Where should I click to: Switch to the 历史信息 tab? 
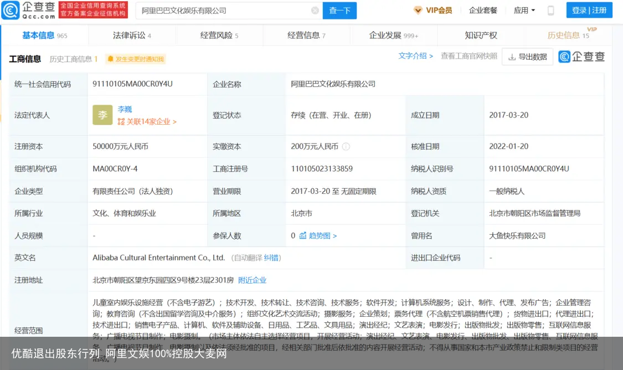click(568, 35)
